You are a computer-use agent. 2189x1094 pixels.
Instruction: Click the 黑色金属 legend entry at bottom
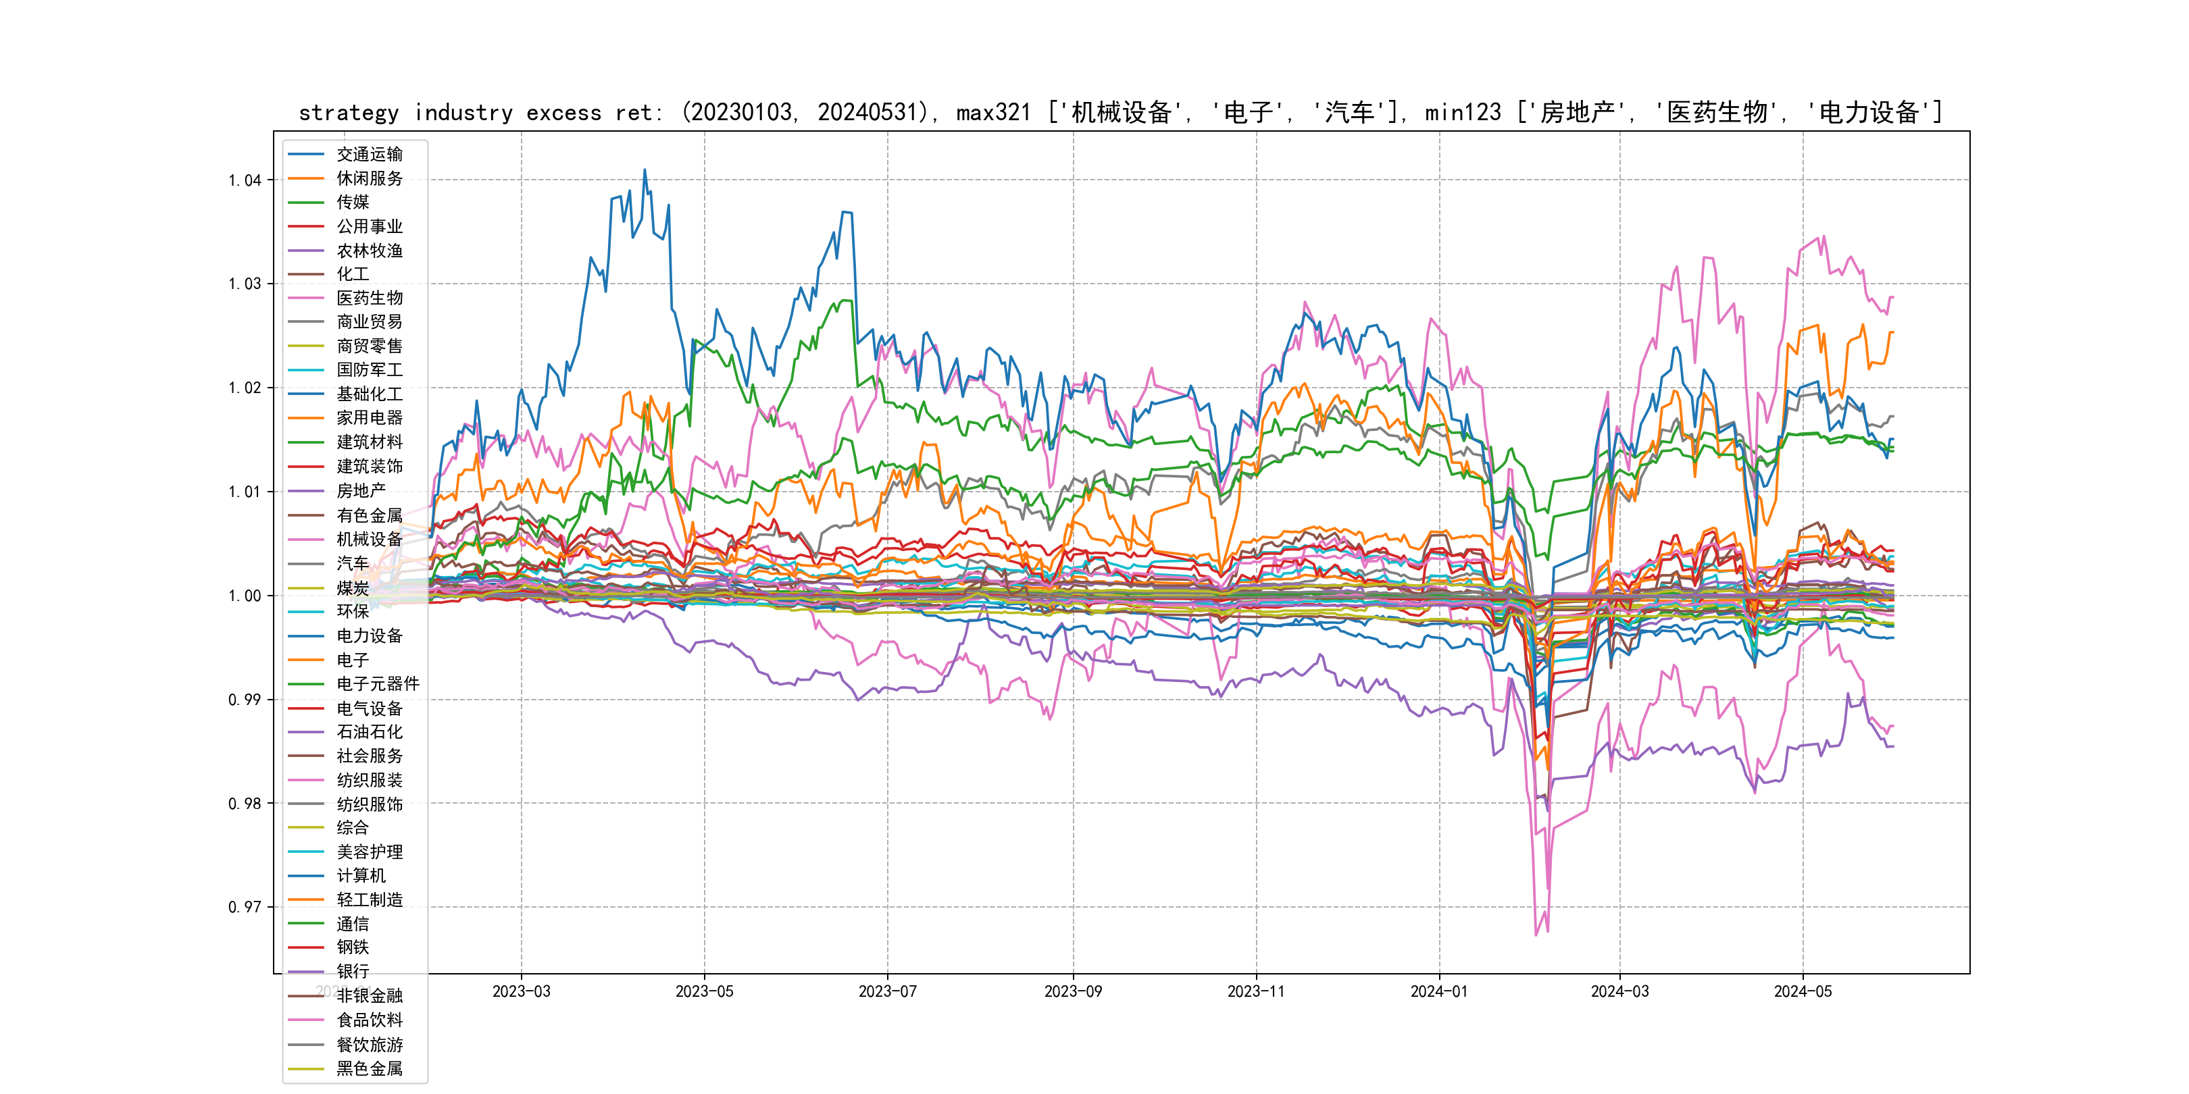click(369, 1068)
